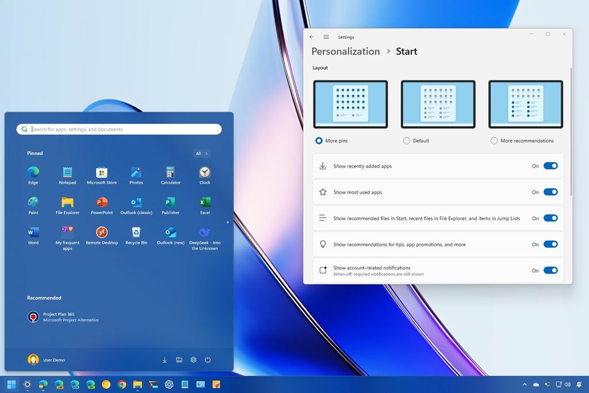Disable Show recently added apps
This screenshot has height=393, width=589.
550,166
